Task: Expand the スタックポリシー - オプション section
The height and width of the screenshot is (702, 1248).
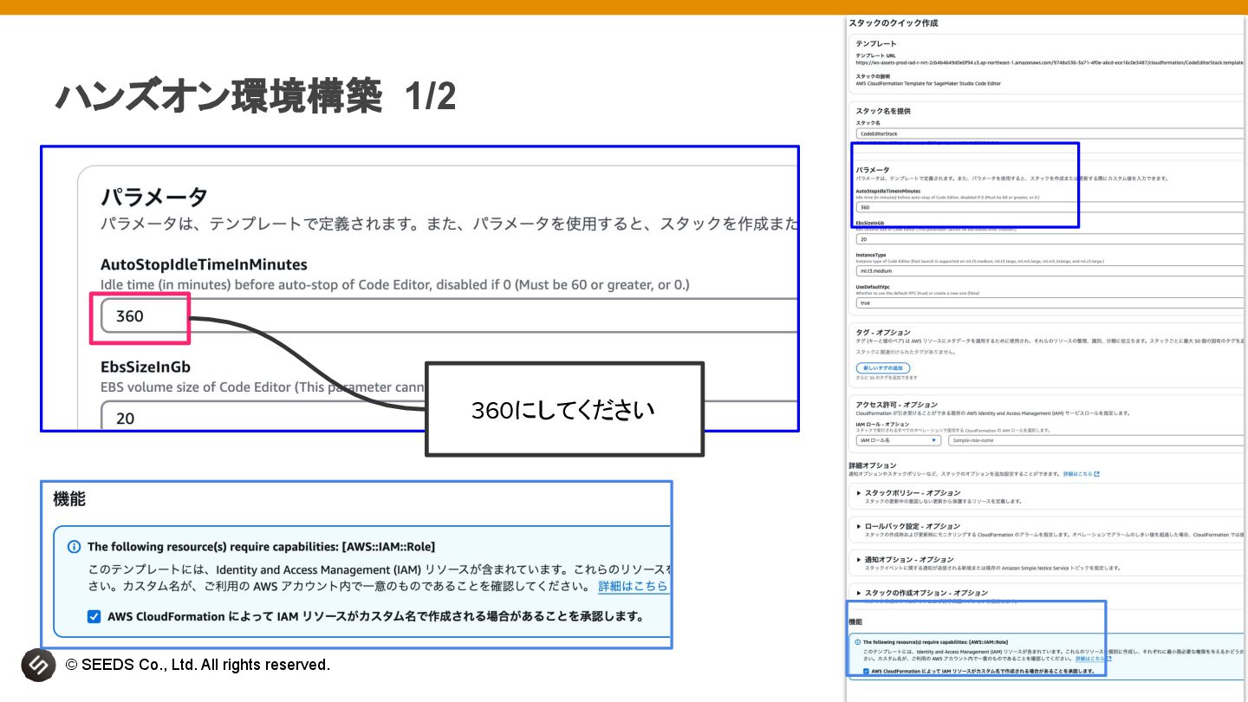Action: pos(913,492)
